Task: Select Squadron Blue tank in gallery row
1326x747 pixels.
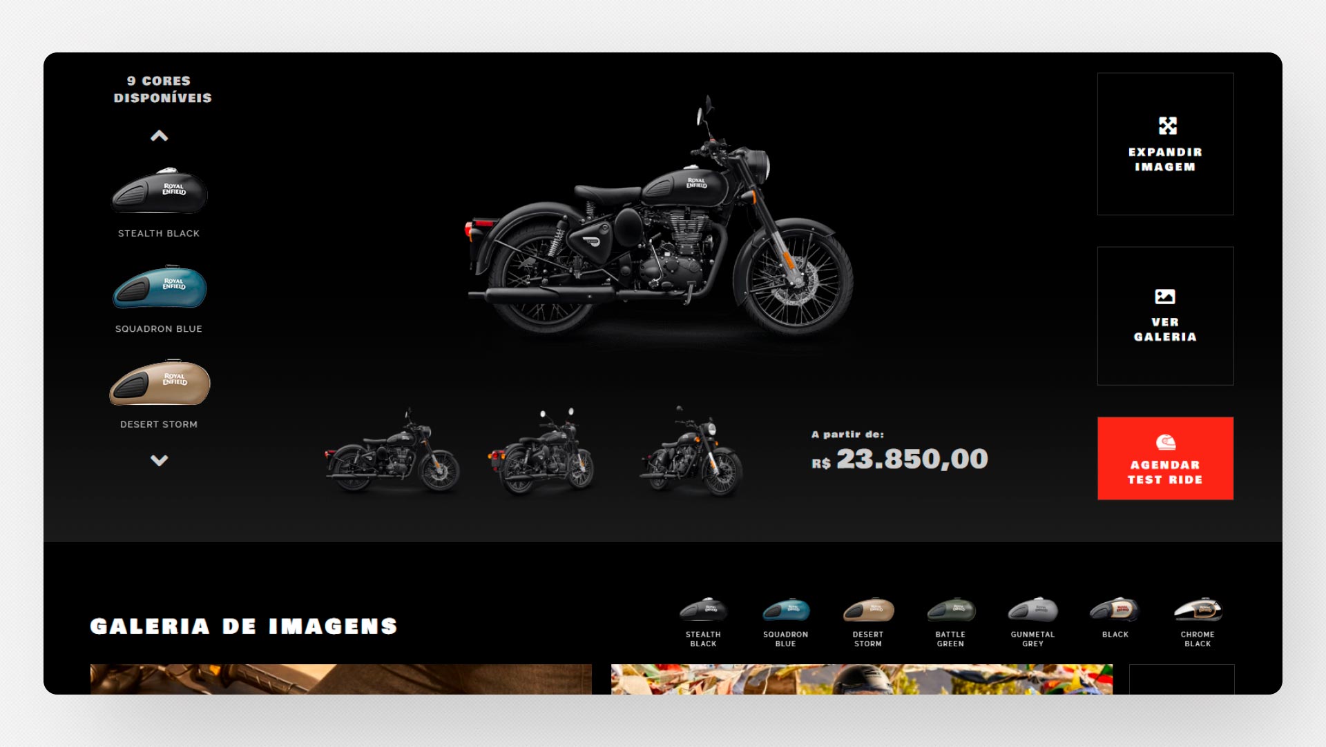Action: (x=785, y=610)
